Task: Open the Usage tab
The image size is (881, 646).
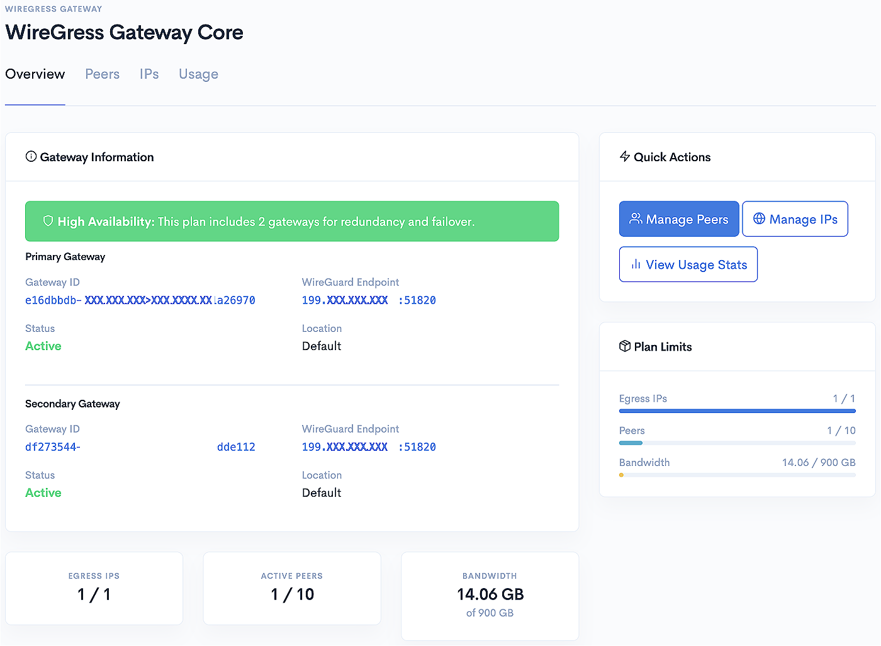Action: click(x=198, y=74)
